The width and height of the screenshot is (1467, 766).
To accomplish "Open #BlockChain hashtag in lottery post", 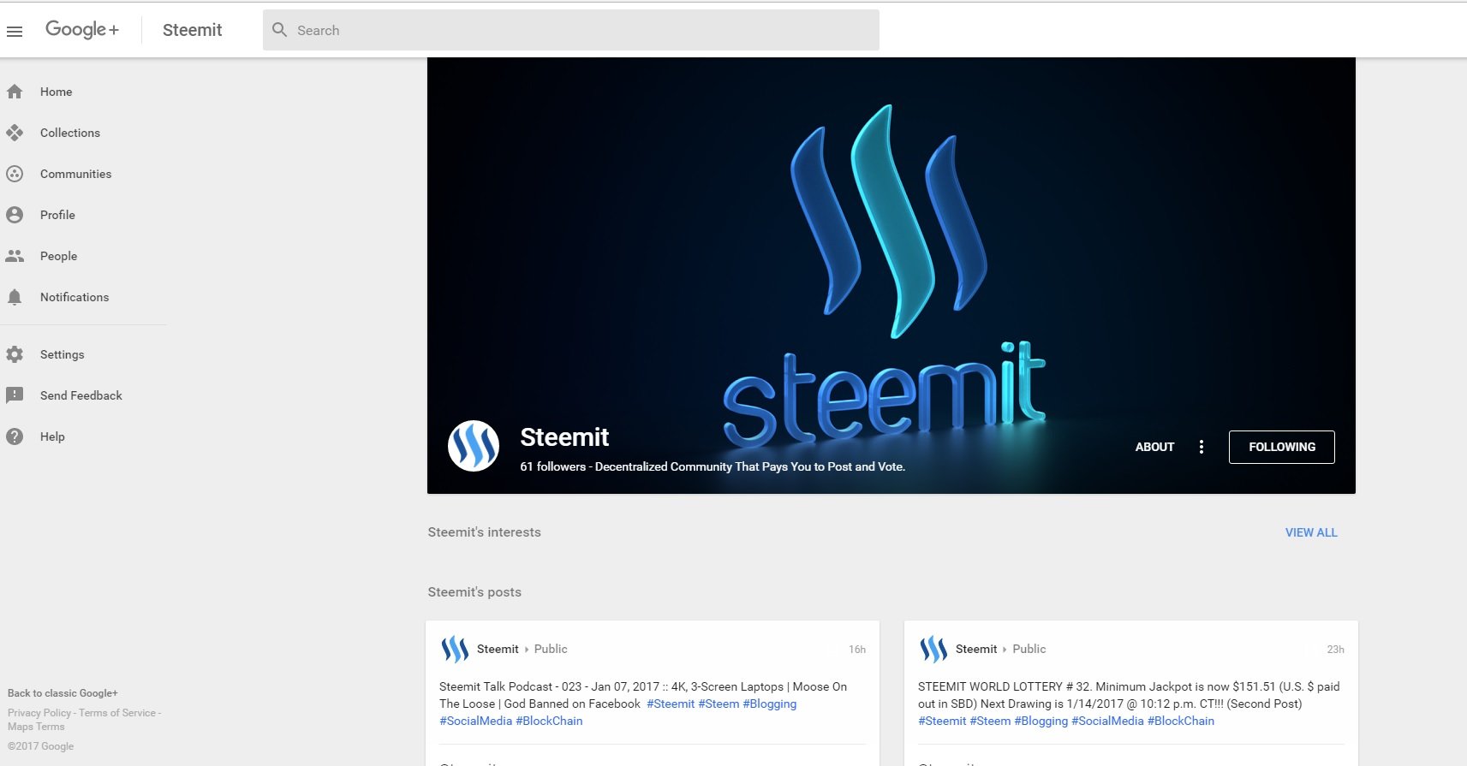I will [1181, 721].
